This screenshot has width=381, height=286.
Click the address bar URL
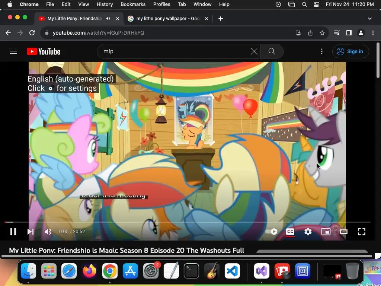[x=98, y=33]
